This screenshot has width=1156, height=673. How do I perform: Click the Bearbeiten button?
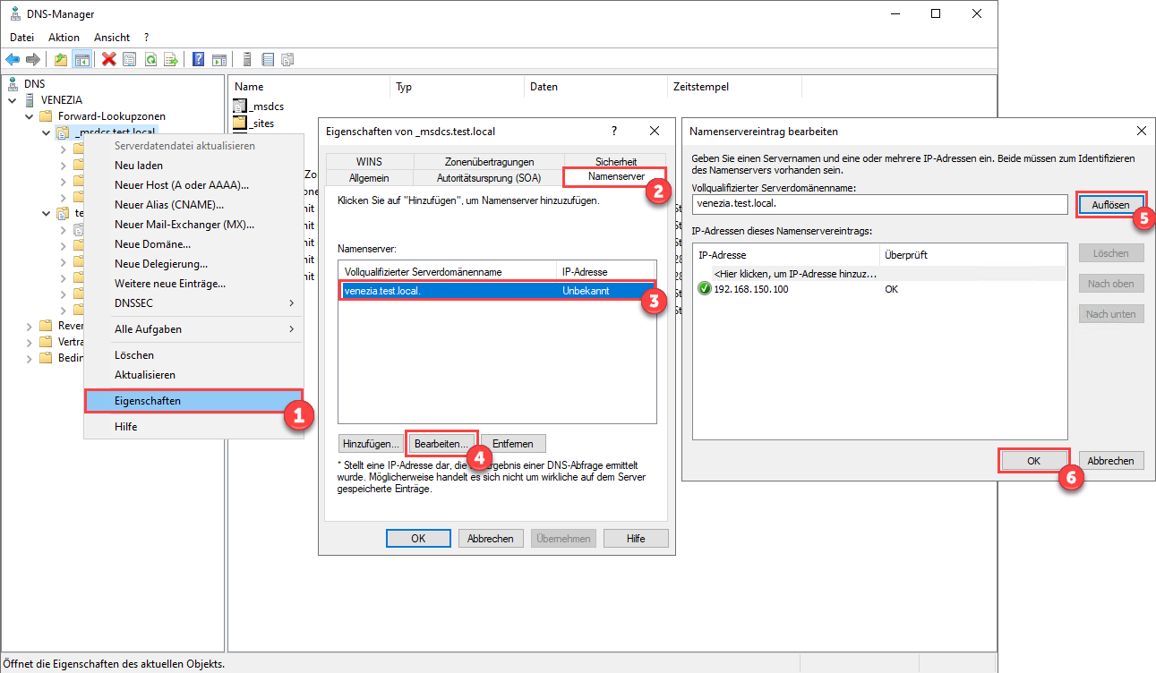[x=441, y=444]
